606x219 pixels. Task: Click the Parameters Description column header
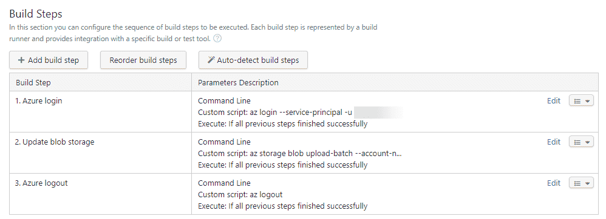pos(238,83)
